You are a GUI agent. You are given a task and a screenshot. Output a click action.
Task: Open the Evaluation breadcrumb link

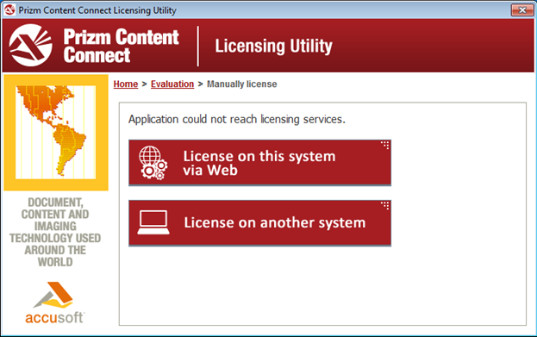(x=172, y=84)
